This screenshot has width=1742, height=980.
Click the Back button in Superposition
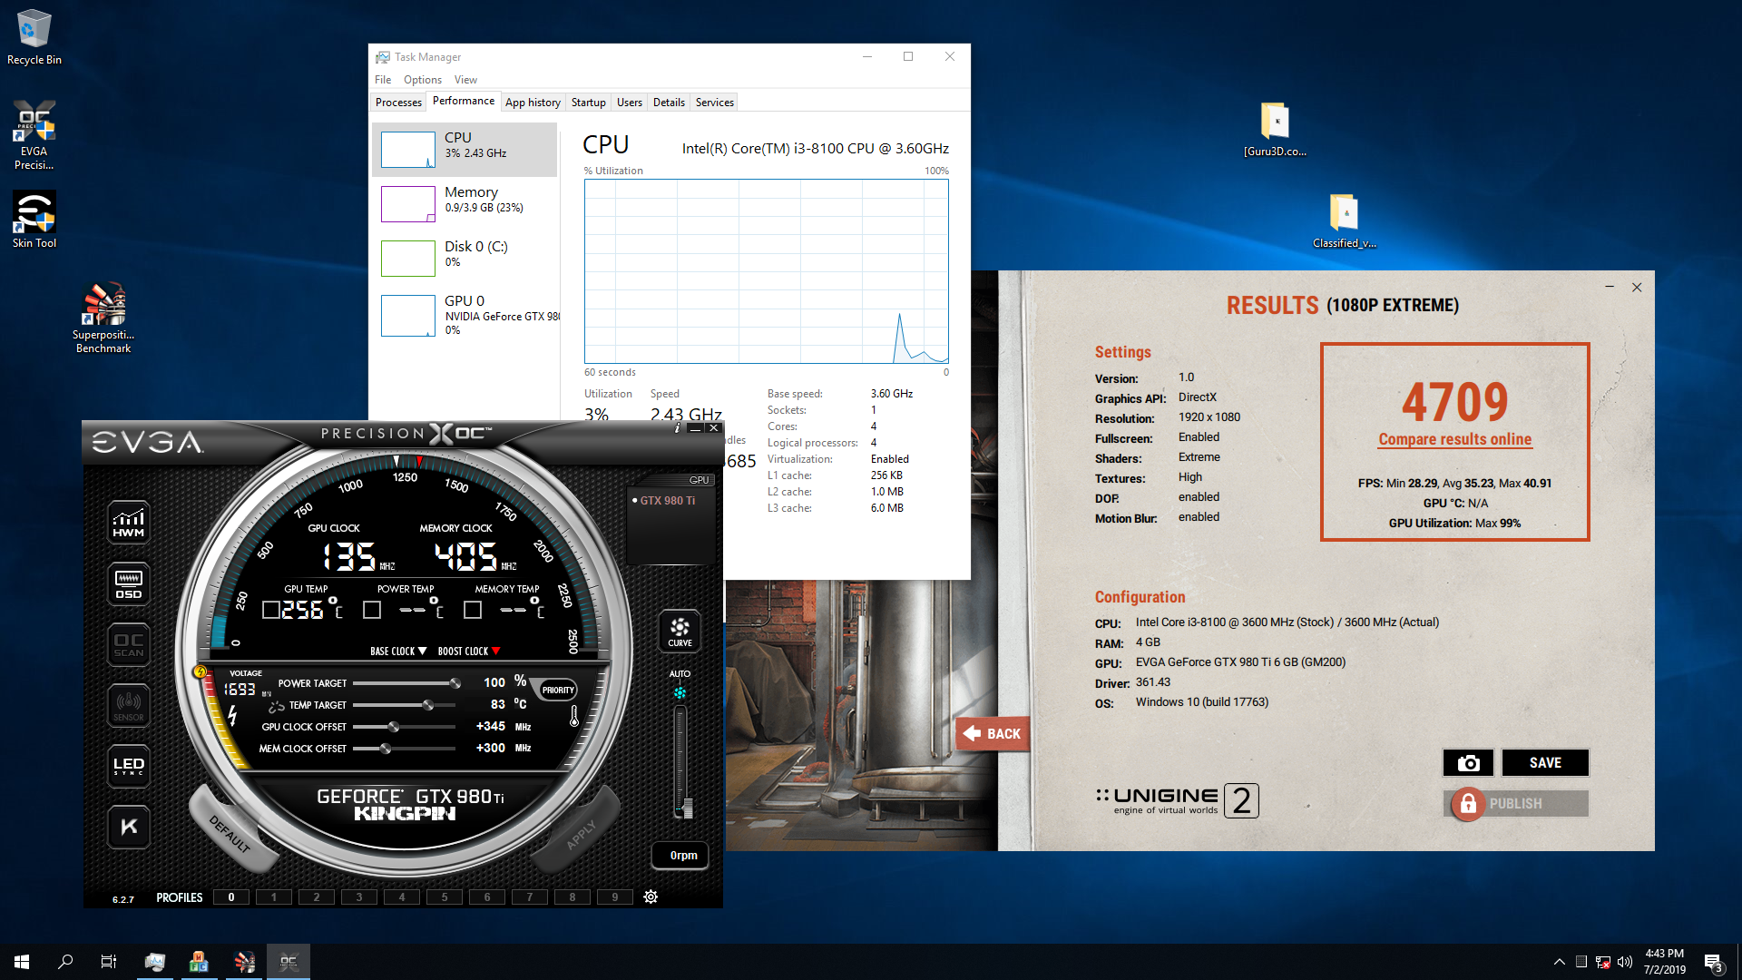pos(993,733)
